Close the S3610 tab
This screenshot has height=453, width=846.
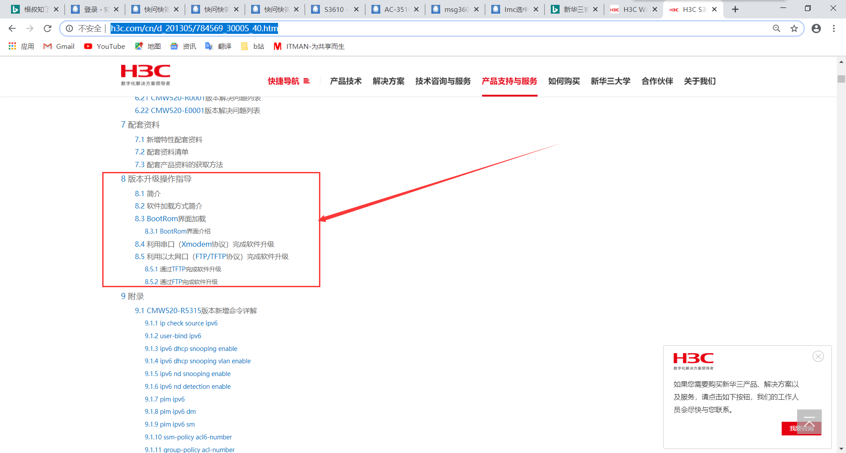[356, 9]
